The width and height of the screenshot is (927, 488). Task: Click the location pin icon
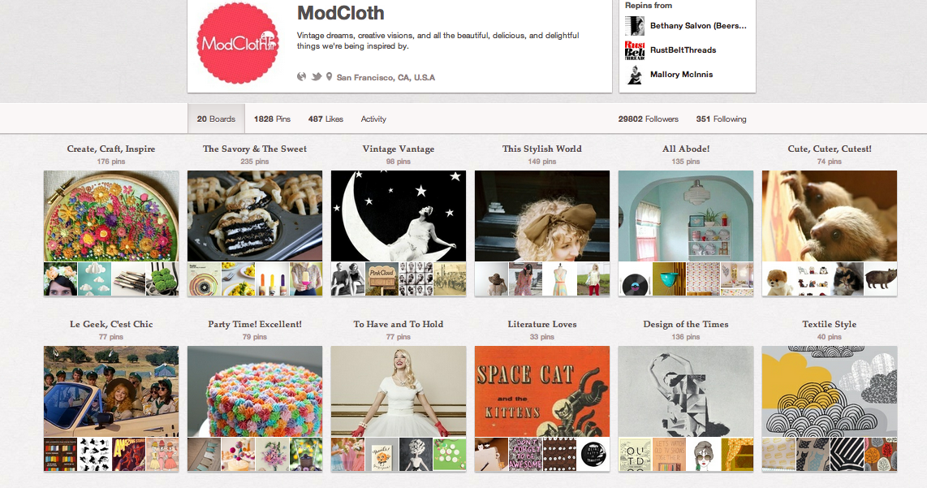coord(330,77)
